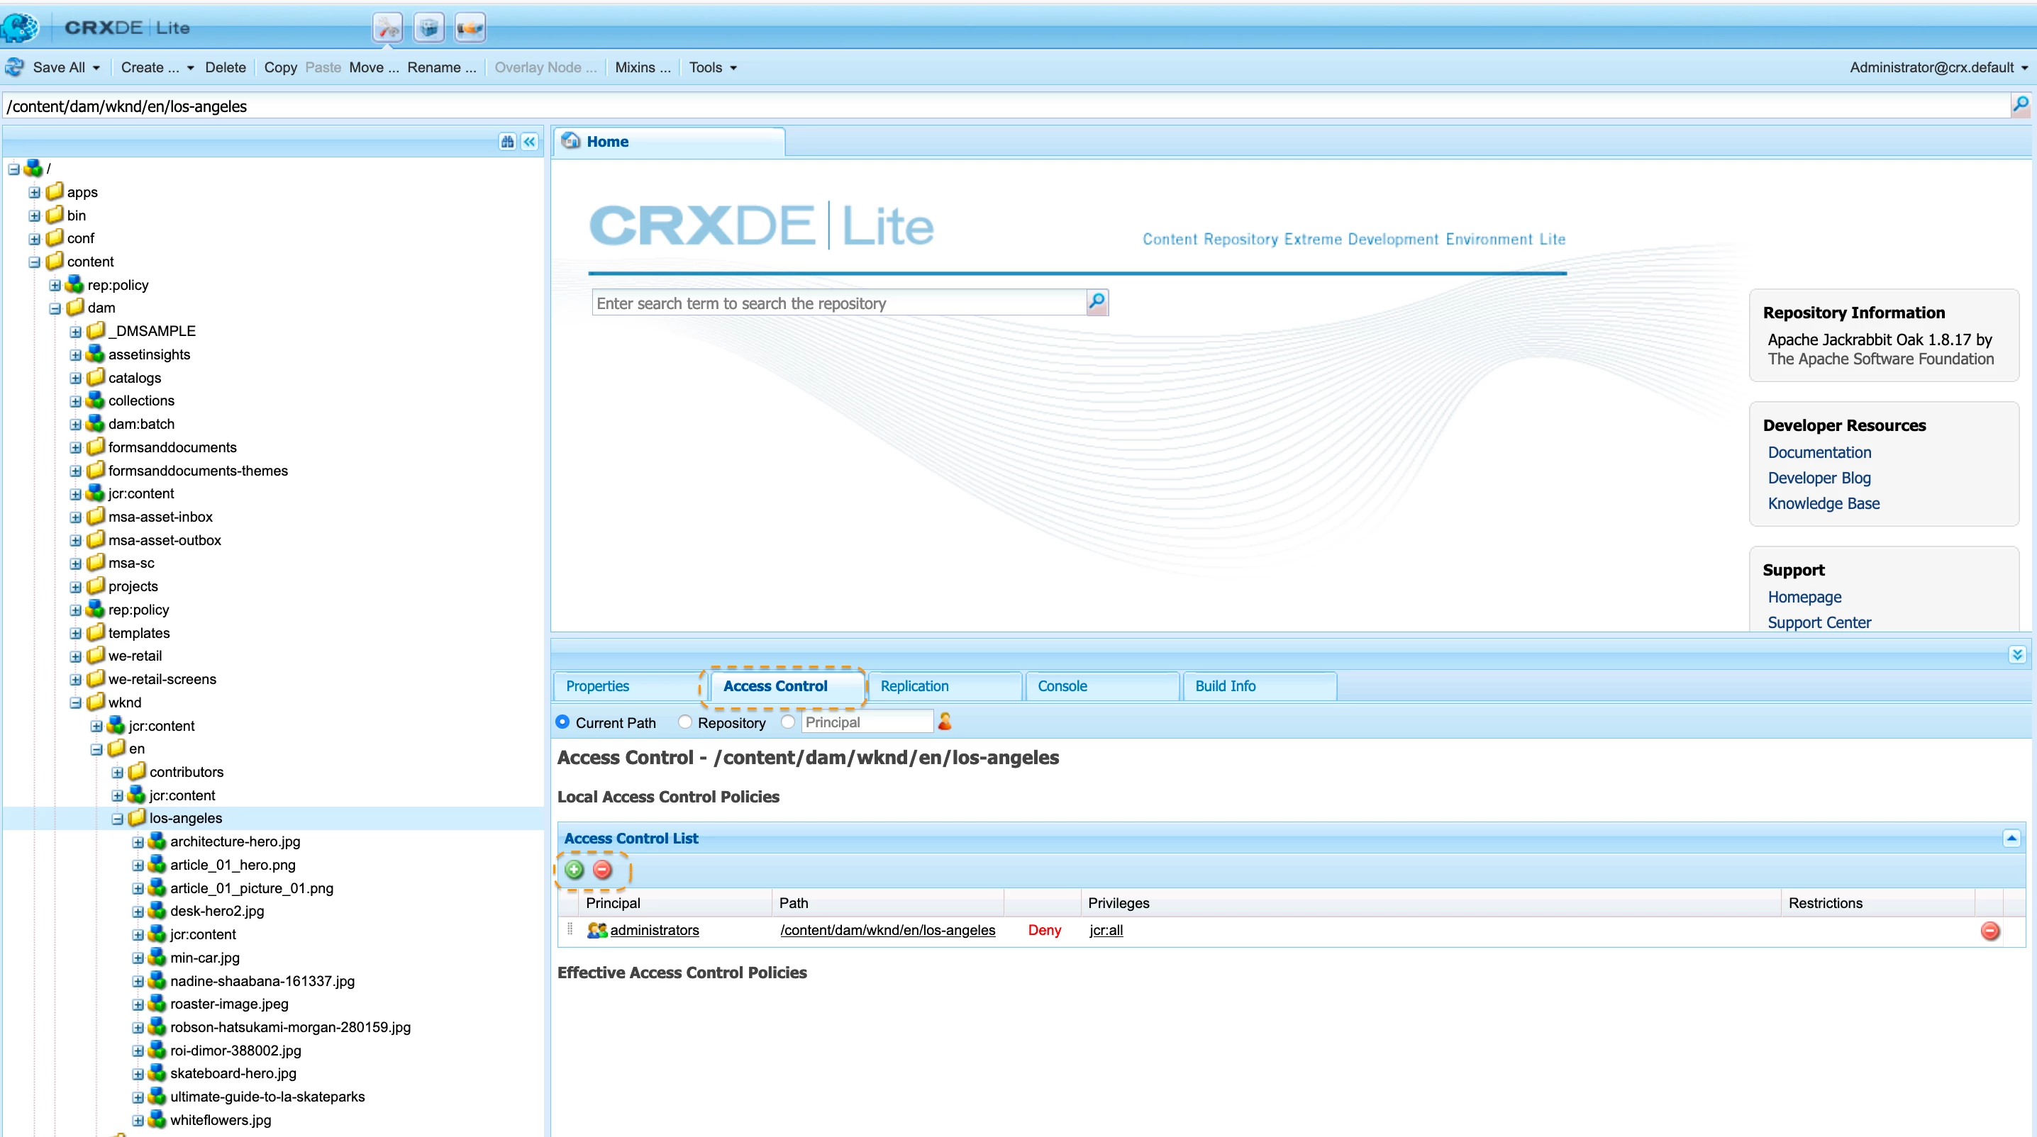Click the repository search term field
Screen dimensions: 2037x1137
838,303
